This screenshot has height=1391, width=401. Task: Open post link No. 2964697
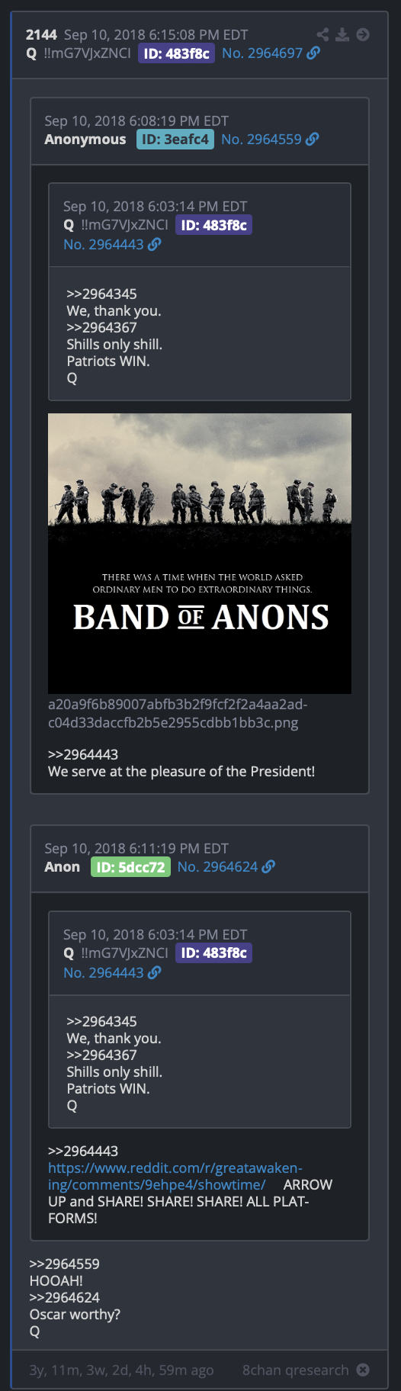262,53
